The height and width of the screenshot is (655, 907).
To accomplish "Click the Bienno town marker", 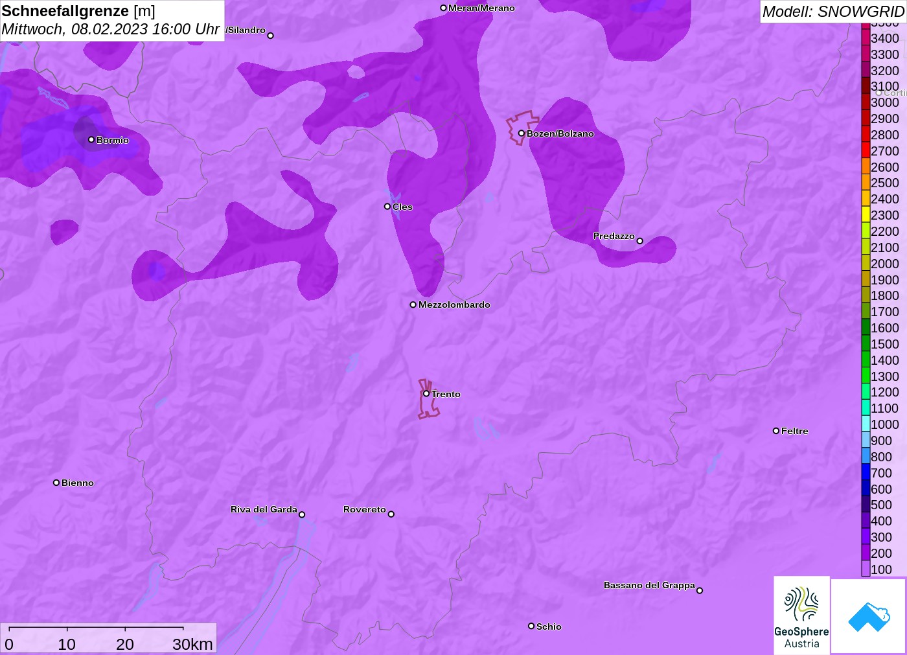I will tap(56, 483).
